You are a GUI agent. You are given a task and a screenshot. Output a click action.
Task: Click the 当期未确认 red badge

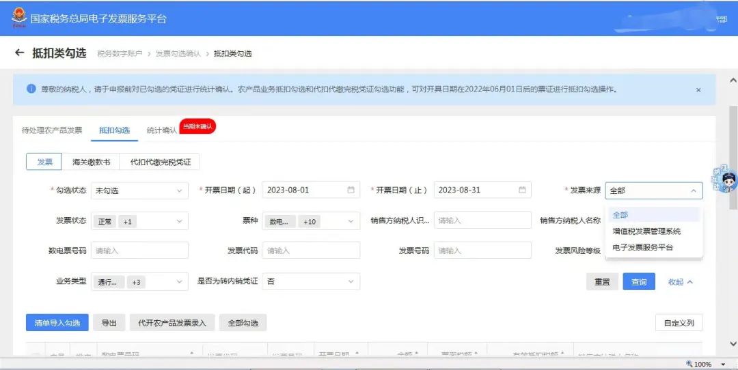197,126
